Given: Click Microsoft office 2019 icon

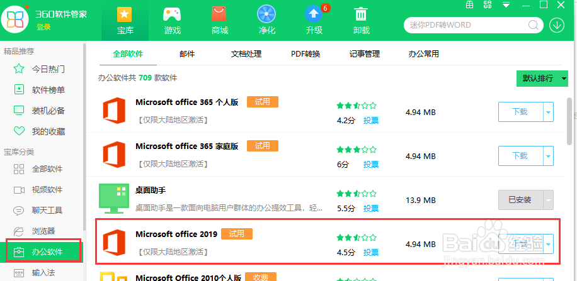Looking at the screenshot, I should click(114, 243).
